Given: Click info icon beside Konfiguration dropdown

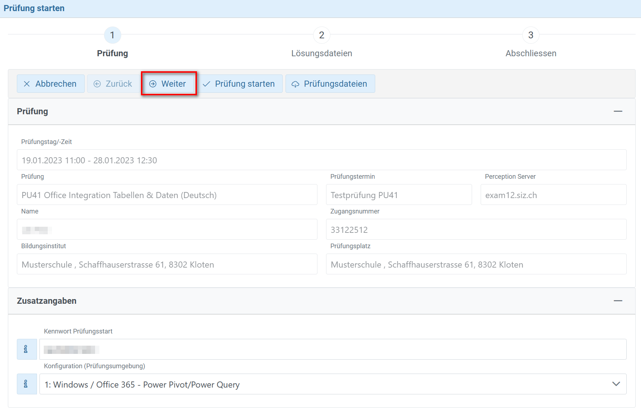Looking at the screenshot, I should 27,384.
